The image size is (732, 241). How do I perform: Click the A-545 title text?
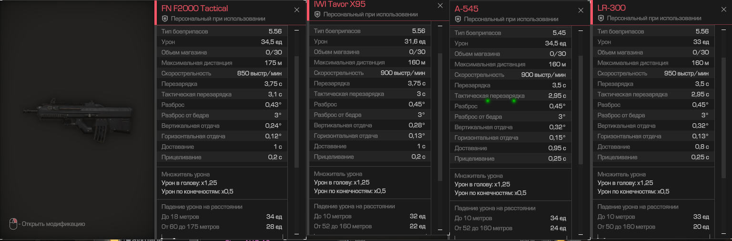pyautogui.click(x=467, y=9)
